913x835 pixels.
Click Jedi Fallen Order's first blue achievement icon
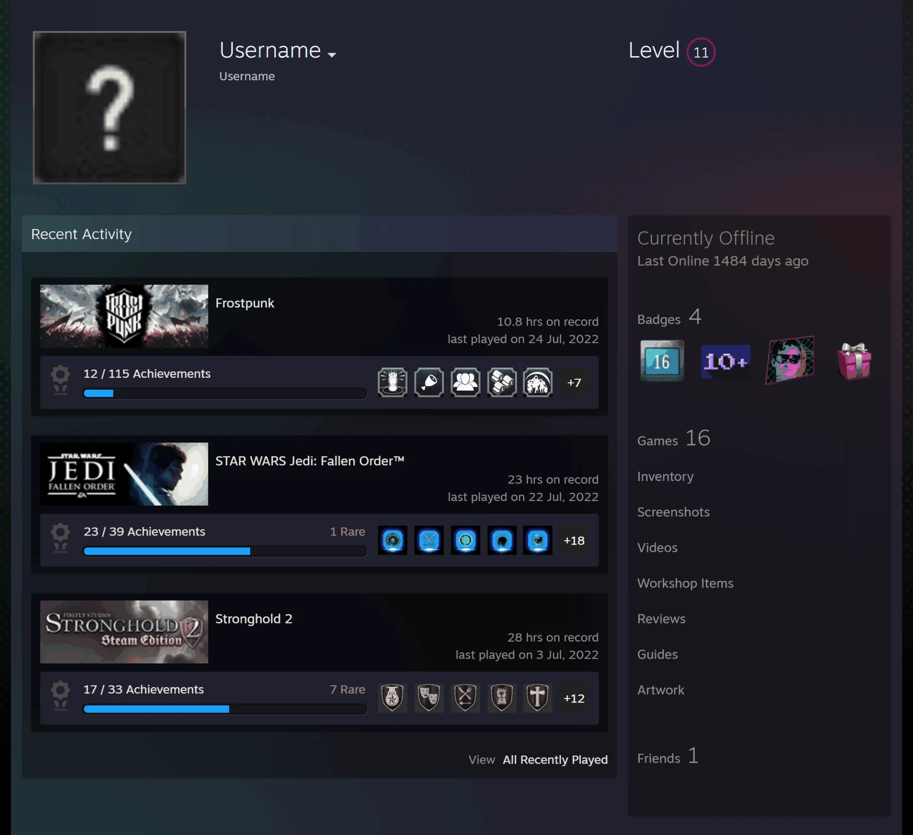(392, 540)
